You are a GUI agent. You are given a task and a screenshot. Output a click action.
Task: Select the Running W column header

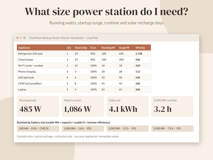point(109,48)
